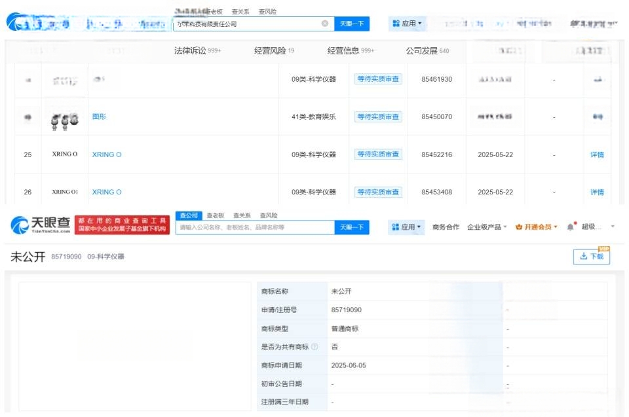Image resolution: width=629 pixels, height=417 pixels.
Task: Click registration number 85453408
Action: pyautogui.click(x=436, y=192)
